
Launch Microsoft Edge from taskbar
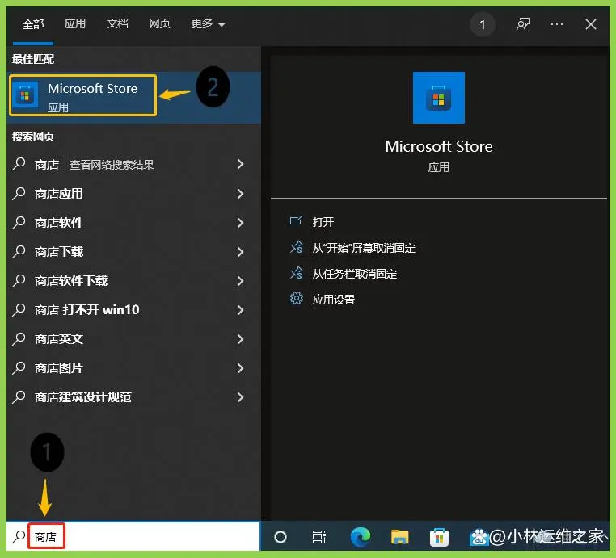(x=361, y=536)
